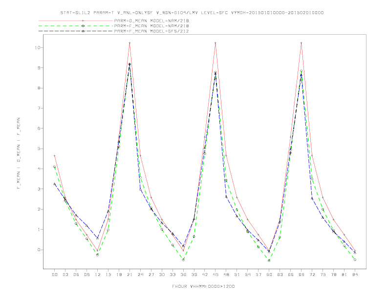Click forecast hour label 00 on x-axis

click(55, 275)
